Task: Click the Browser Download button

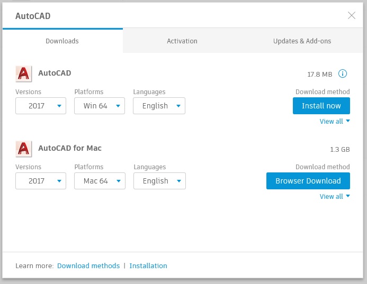Action: point(308,181)
